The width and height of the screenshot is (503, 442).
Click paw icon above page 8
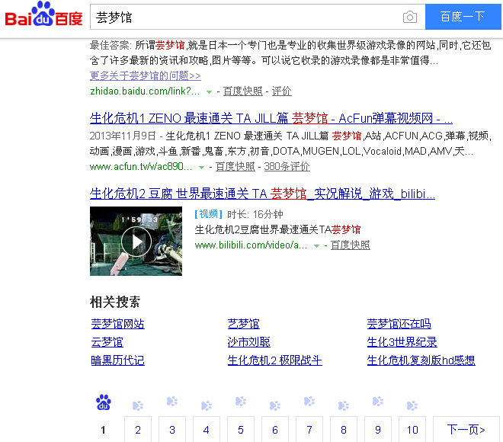click(x=344, y=405)
